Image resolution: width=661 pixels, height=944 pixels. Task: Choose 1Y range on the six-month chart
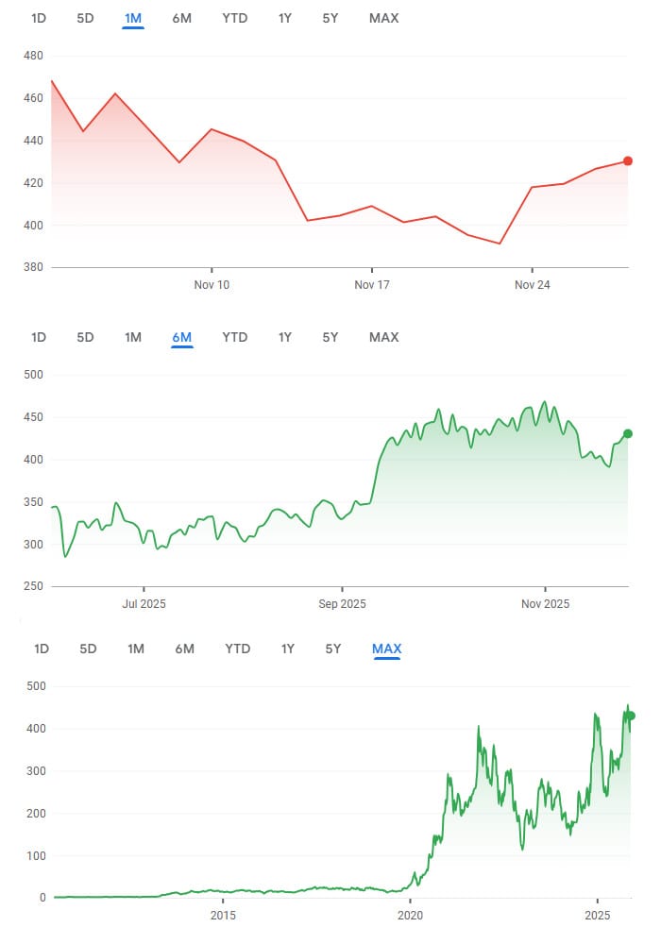coord(285,337)
